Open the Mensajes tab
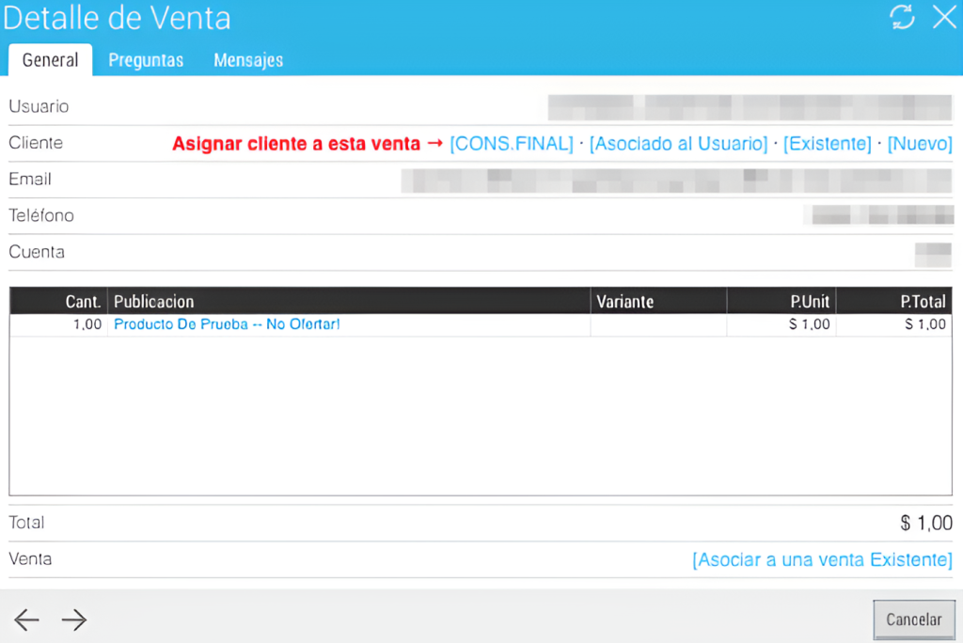 248,60
